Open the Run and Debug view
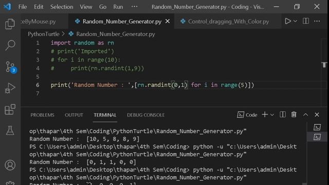 coord(10,88)
